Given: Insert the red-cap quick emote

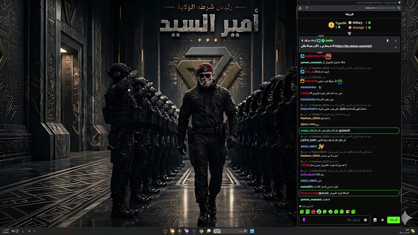Looking at the screenshot, I should coord(348,212).
